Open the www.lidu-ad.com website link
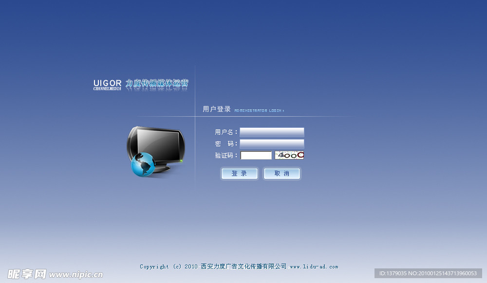487x283 pixels. tap(314, 266)
